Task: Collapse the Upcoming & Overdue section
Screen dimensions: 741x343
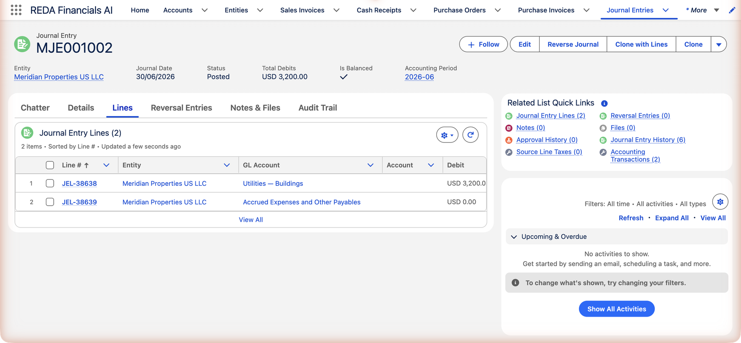Action: [514, 237]
